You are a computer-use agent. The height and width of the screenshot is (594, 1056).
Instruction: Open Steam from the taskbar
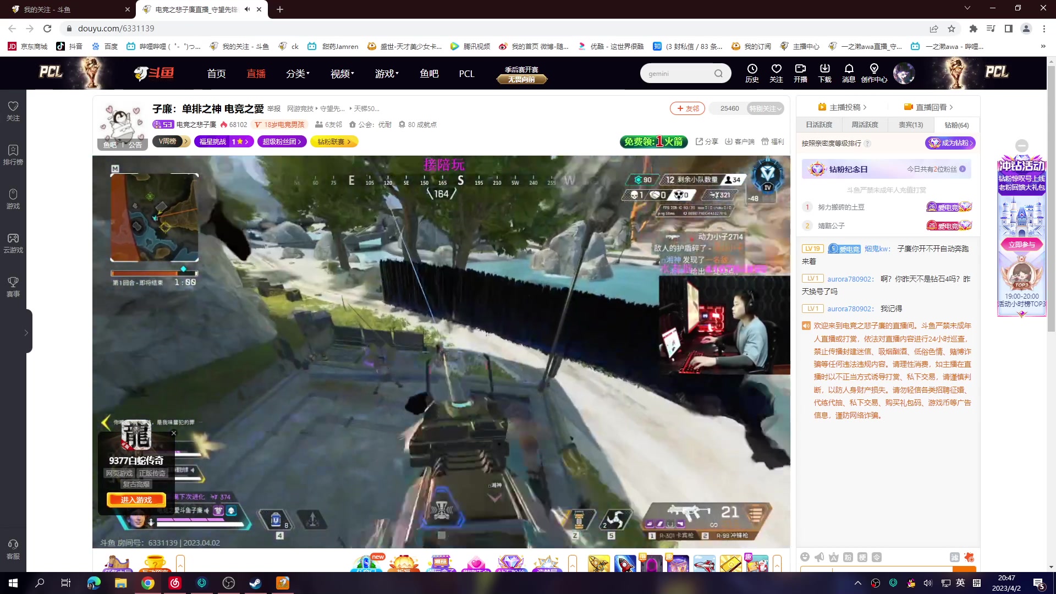point(255,583)
